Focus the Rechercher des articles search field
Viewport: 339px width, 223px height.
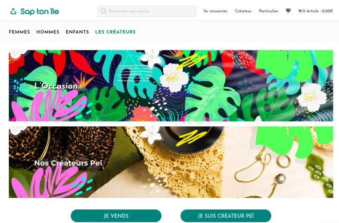[x=147, y=11]
